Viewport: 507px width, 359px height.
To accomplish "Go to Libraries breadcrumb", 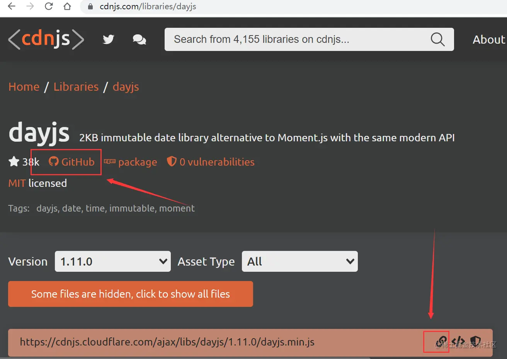I will [x=76, y=87].
